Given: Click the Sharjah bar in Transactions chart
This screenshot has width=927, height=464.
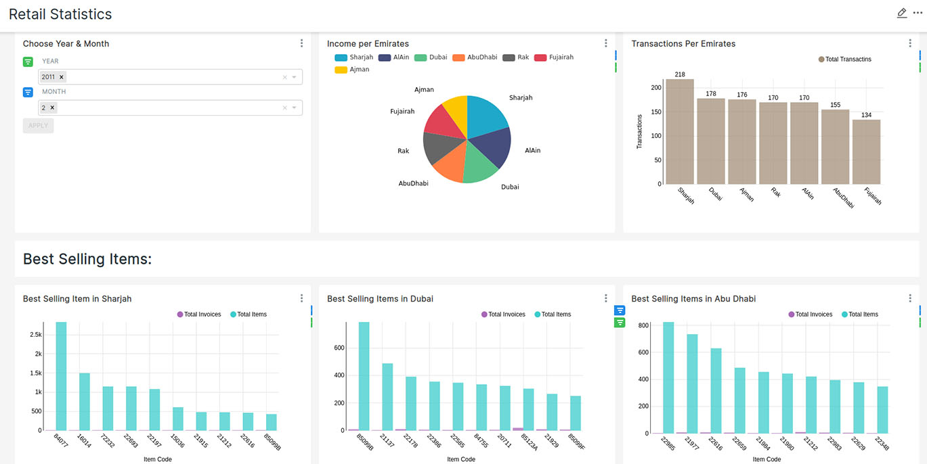Looking at the screenshot, I should (x=679, y=131).
